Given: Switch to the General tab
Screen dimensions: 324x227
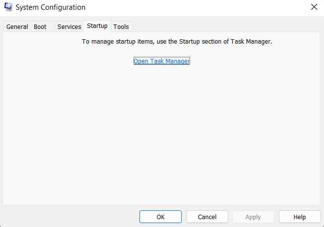Looking at the screenshot, I should pos(17,26).
